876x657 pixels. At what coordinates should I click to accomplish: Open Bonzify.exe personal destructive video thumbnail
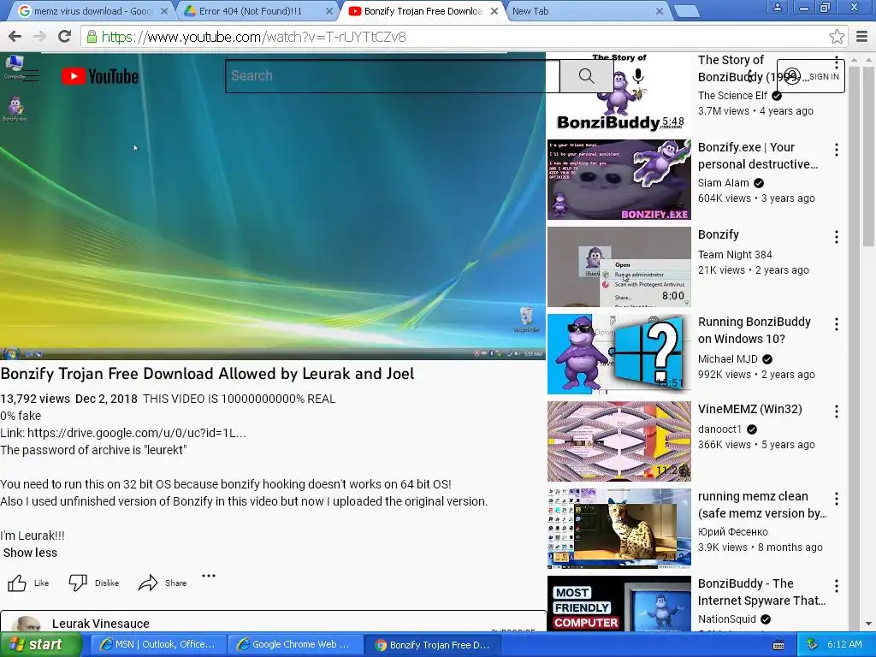619,180
